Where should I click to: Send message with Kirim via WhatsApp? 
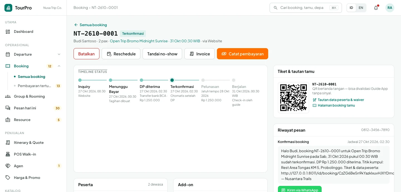click(300, 190)
